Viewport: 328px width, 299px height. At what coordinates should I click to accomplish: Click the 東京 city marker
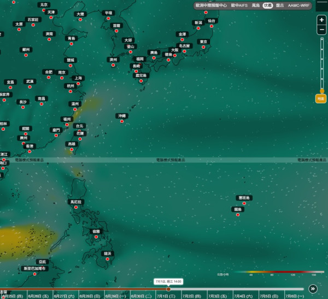pyautogui.click(x=203, y=47)
